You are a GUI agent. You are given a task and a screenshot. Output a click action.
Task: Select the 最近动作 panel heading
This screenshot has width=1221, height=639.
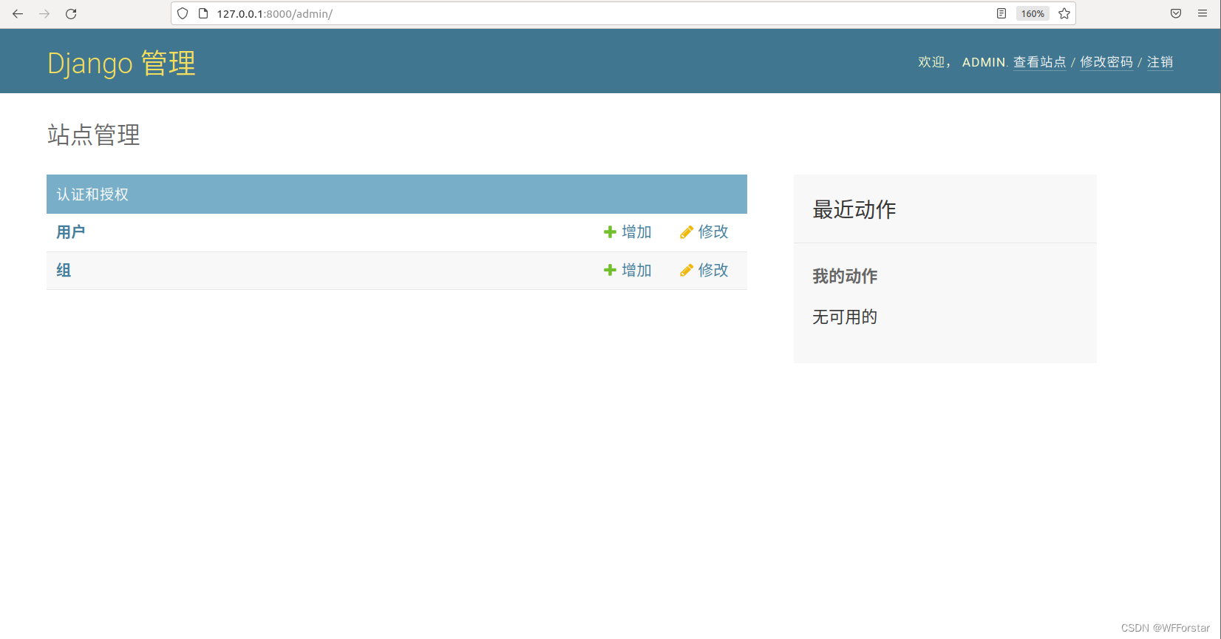[x=854, y=209]
